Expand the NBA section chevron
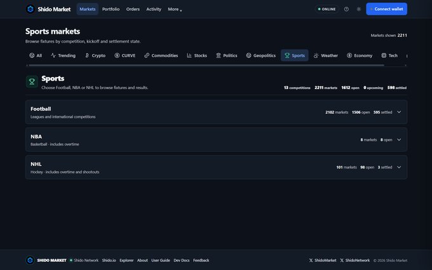 tap(399, 140)
